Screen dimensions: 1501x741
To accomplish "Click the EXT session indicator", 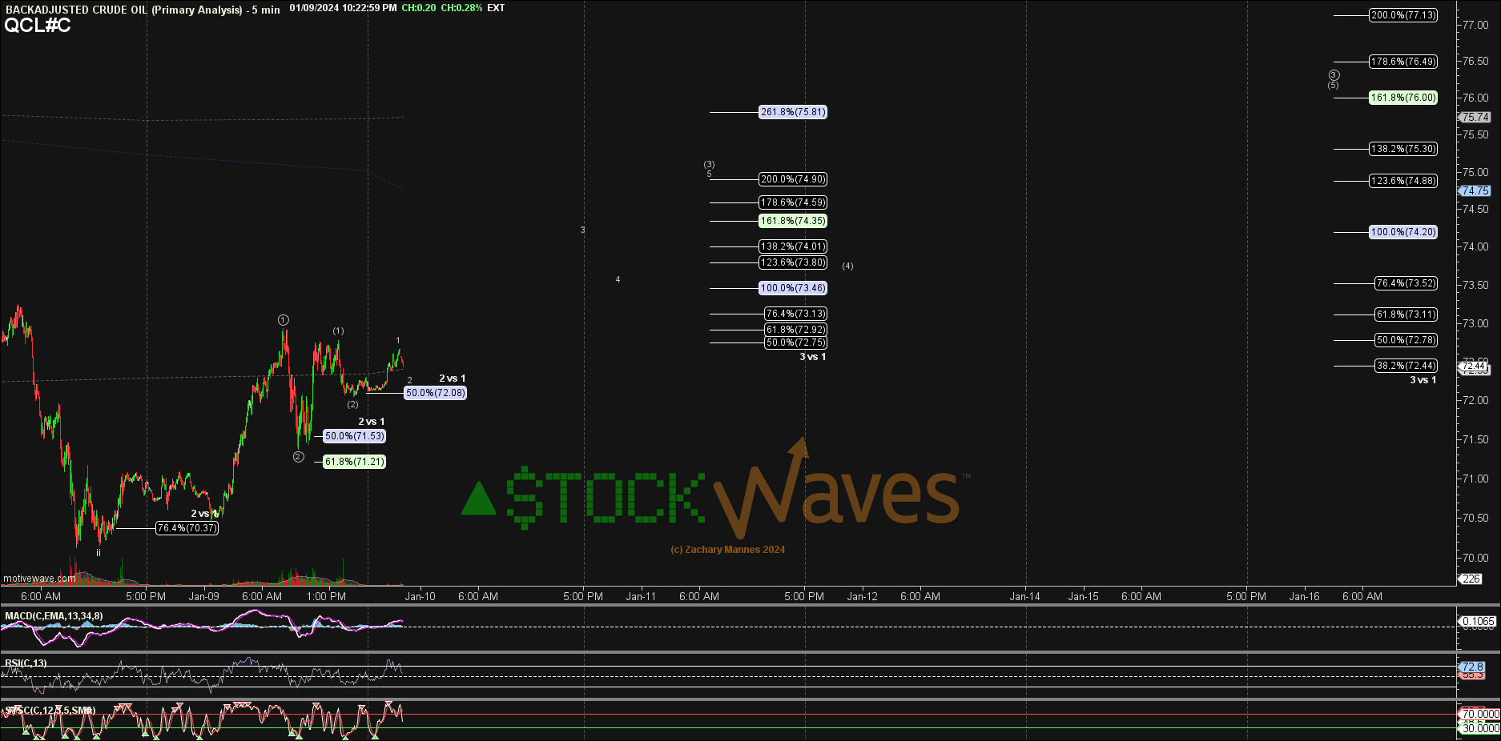I will [x=496, y=8].
